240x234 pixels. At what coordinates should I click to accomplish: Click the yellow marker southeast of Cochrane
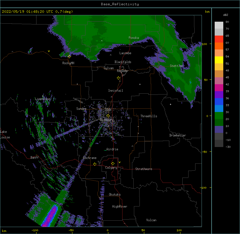point(95,164)
